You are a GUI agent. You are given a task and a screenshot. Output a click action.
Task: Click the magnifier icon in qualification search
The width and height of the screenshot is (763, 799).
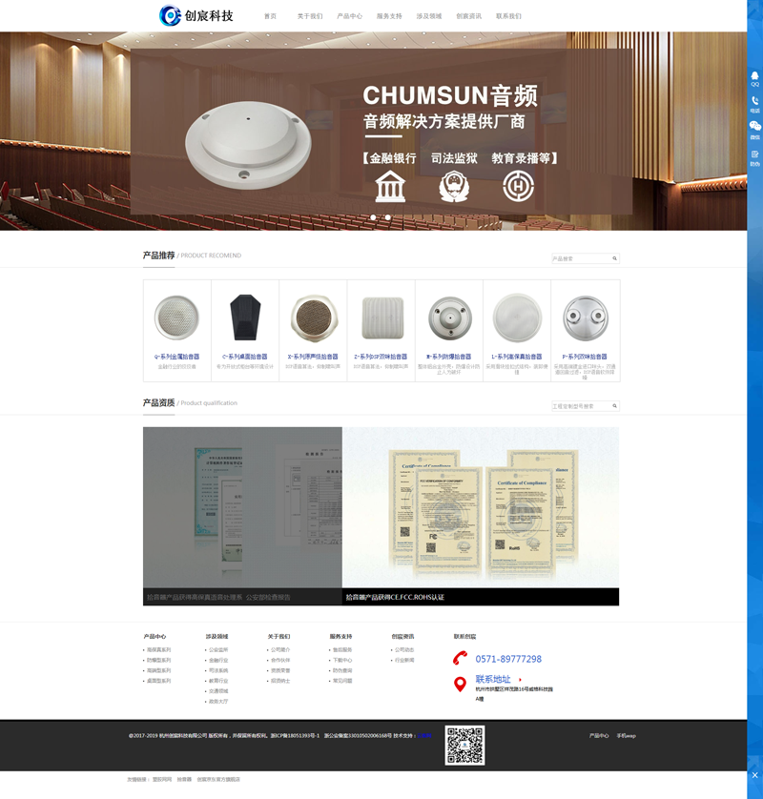(x=614, y=406)
